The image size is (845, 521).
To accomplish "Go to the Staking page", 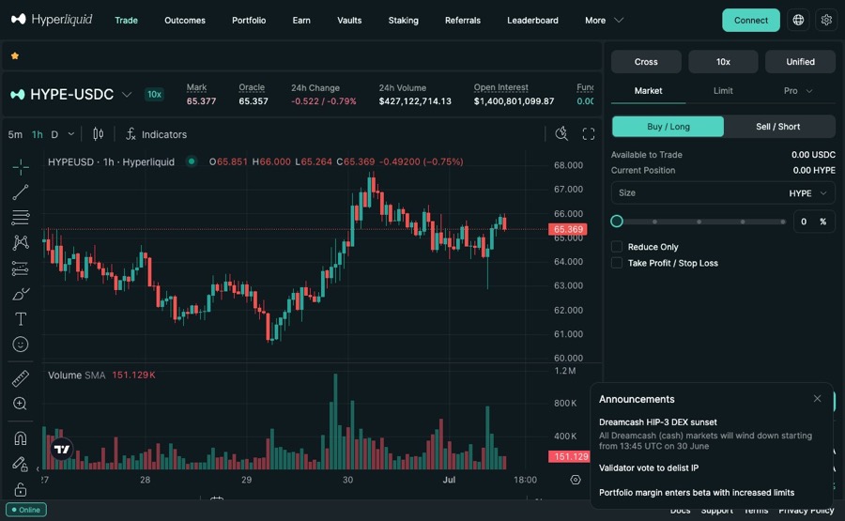I will tap(403, 21).
